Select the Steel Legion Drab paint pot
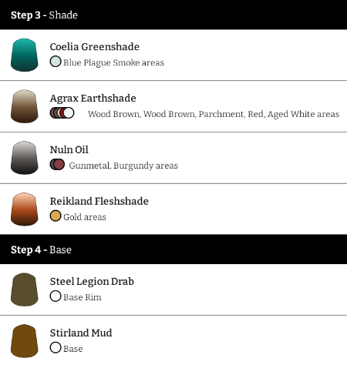This screenshot has height=365, width=347. 25,290
